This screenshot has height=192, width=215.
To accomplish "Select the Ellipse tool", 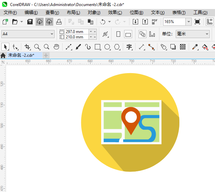I will (x=107, y=47).
